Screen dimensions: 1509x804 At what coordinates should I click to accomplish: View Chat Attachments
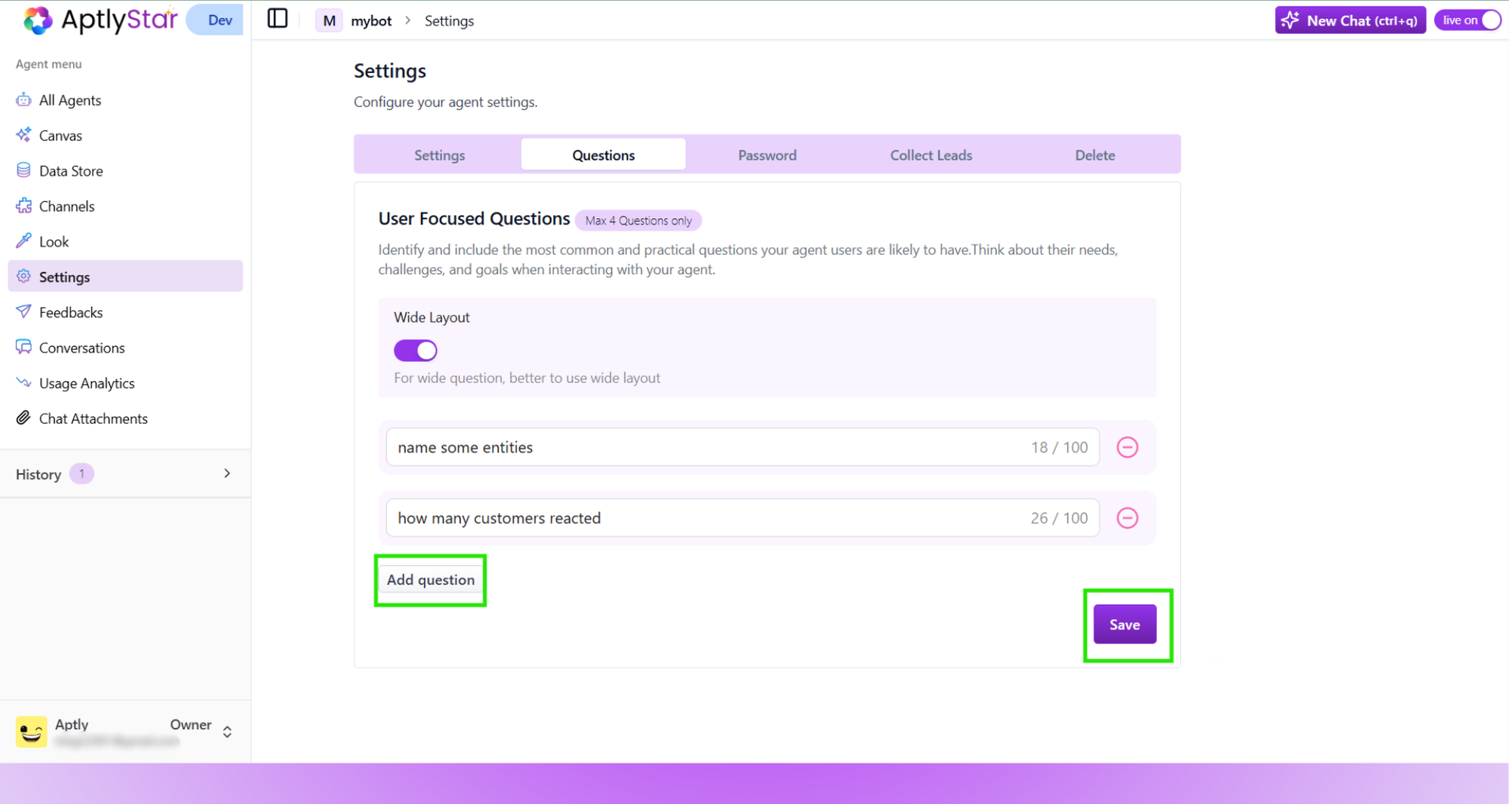(94, 418)
